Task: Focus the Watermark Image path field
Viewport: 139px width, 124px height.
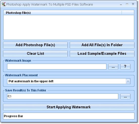Action: click(x=57, y=66)
